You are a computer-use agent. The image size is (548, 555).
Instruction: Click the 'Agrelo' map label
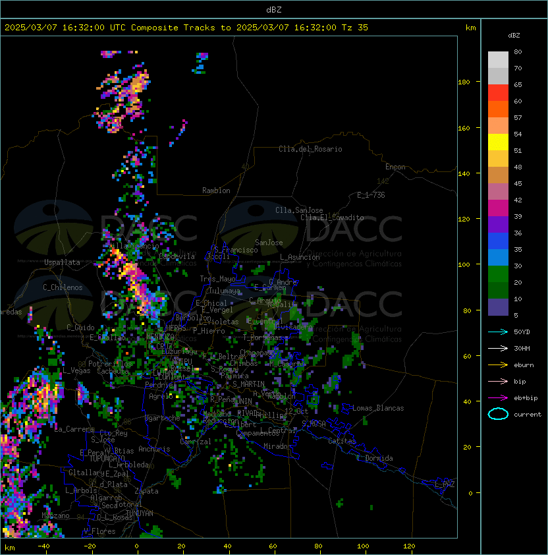tap(161, 396)
